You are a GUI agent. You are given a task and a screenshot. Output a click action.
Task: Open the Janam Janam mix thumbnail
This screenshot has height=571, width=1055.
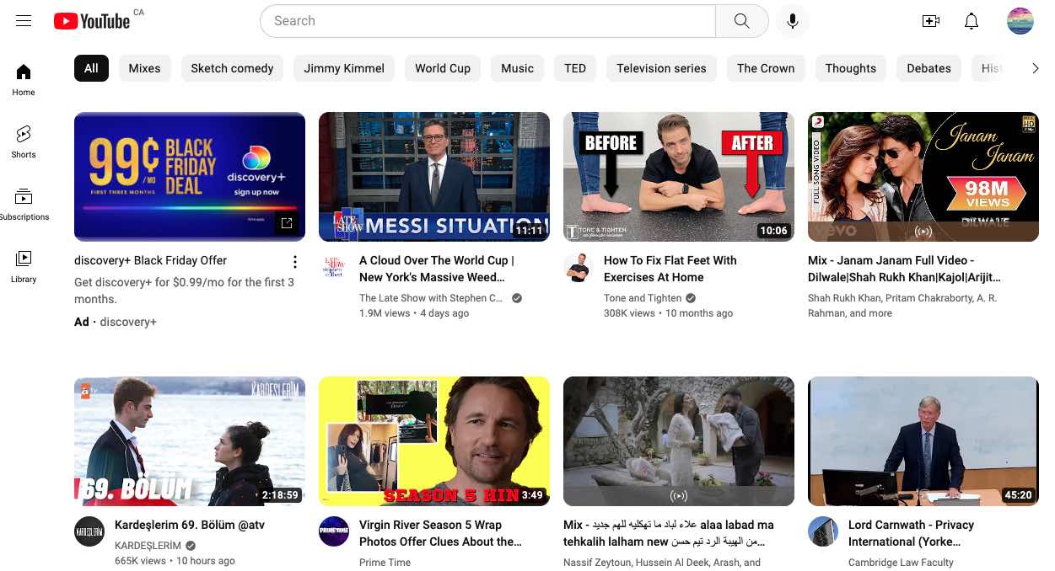(923, 177)
